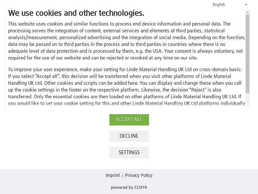Click the 'We use cookies' heading
The width and height of the screenshot is (258, 194).
76,13
